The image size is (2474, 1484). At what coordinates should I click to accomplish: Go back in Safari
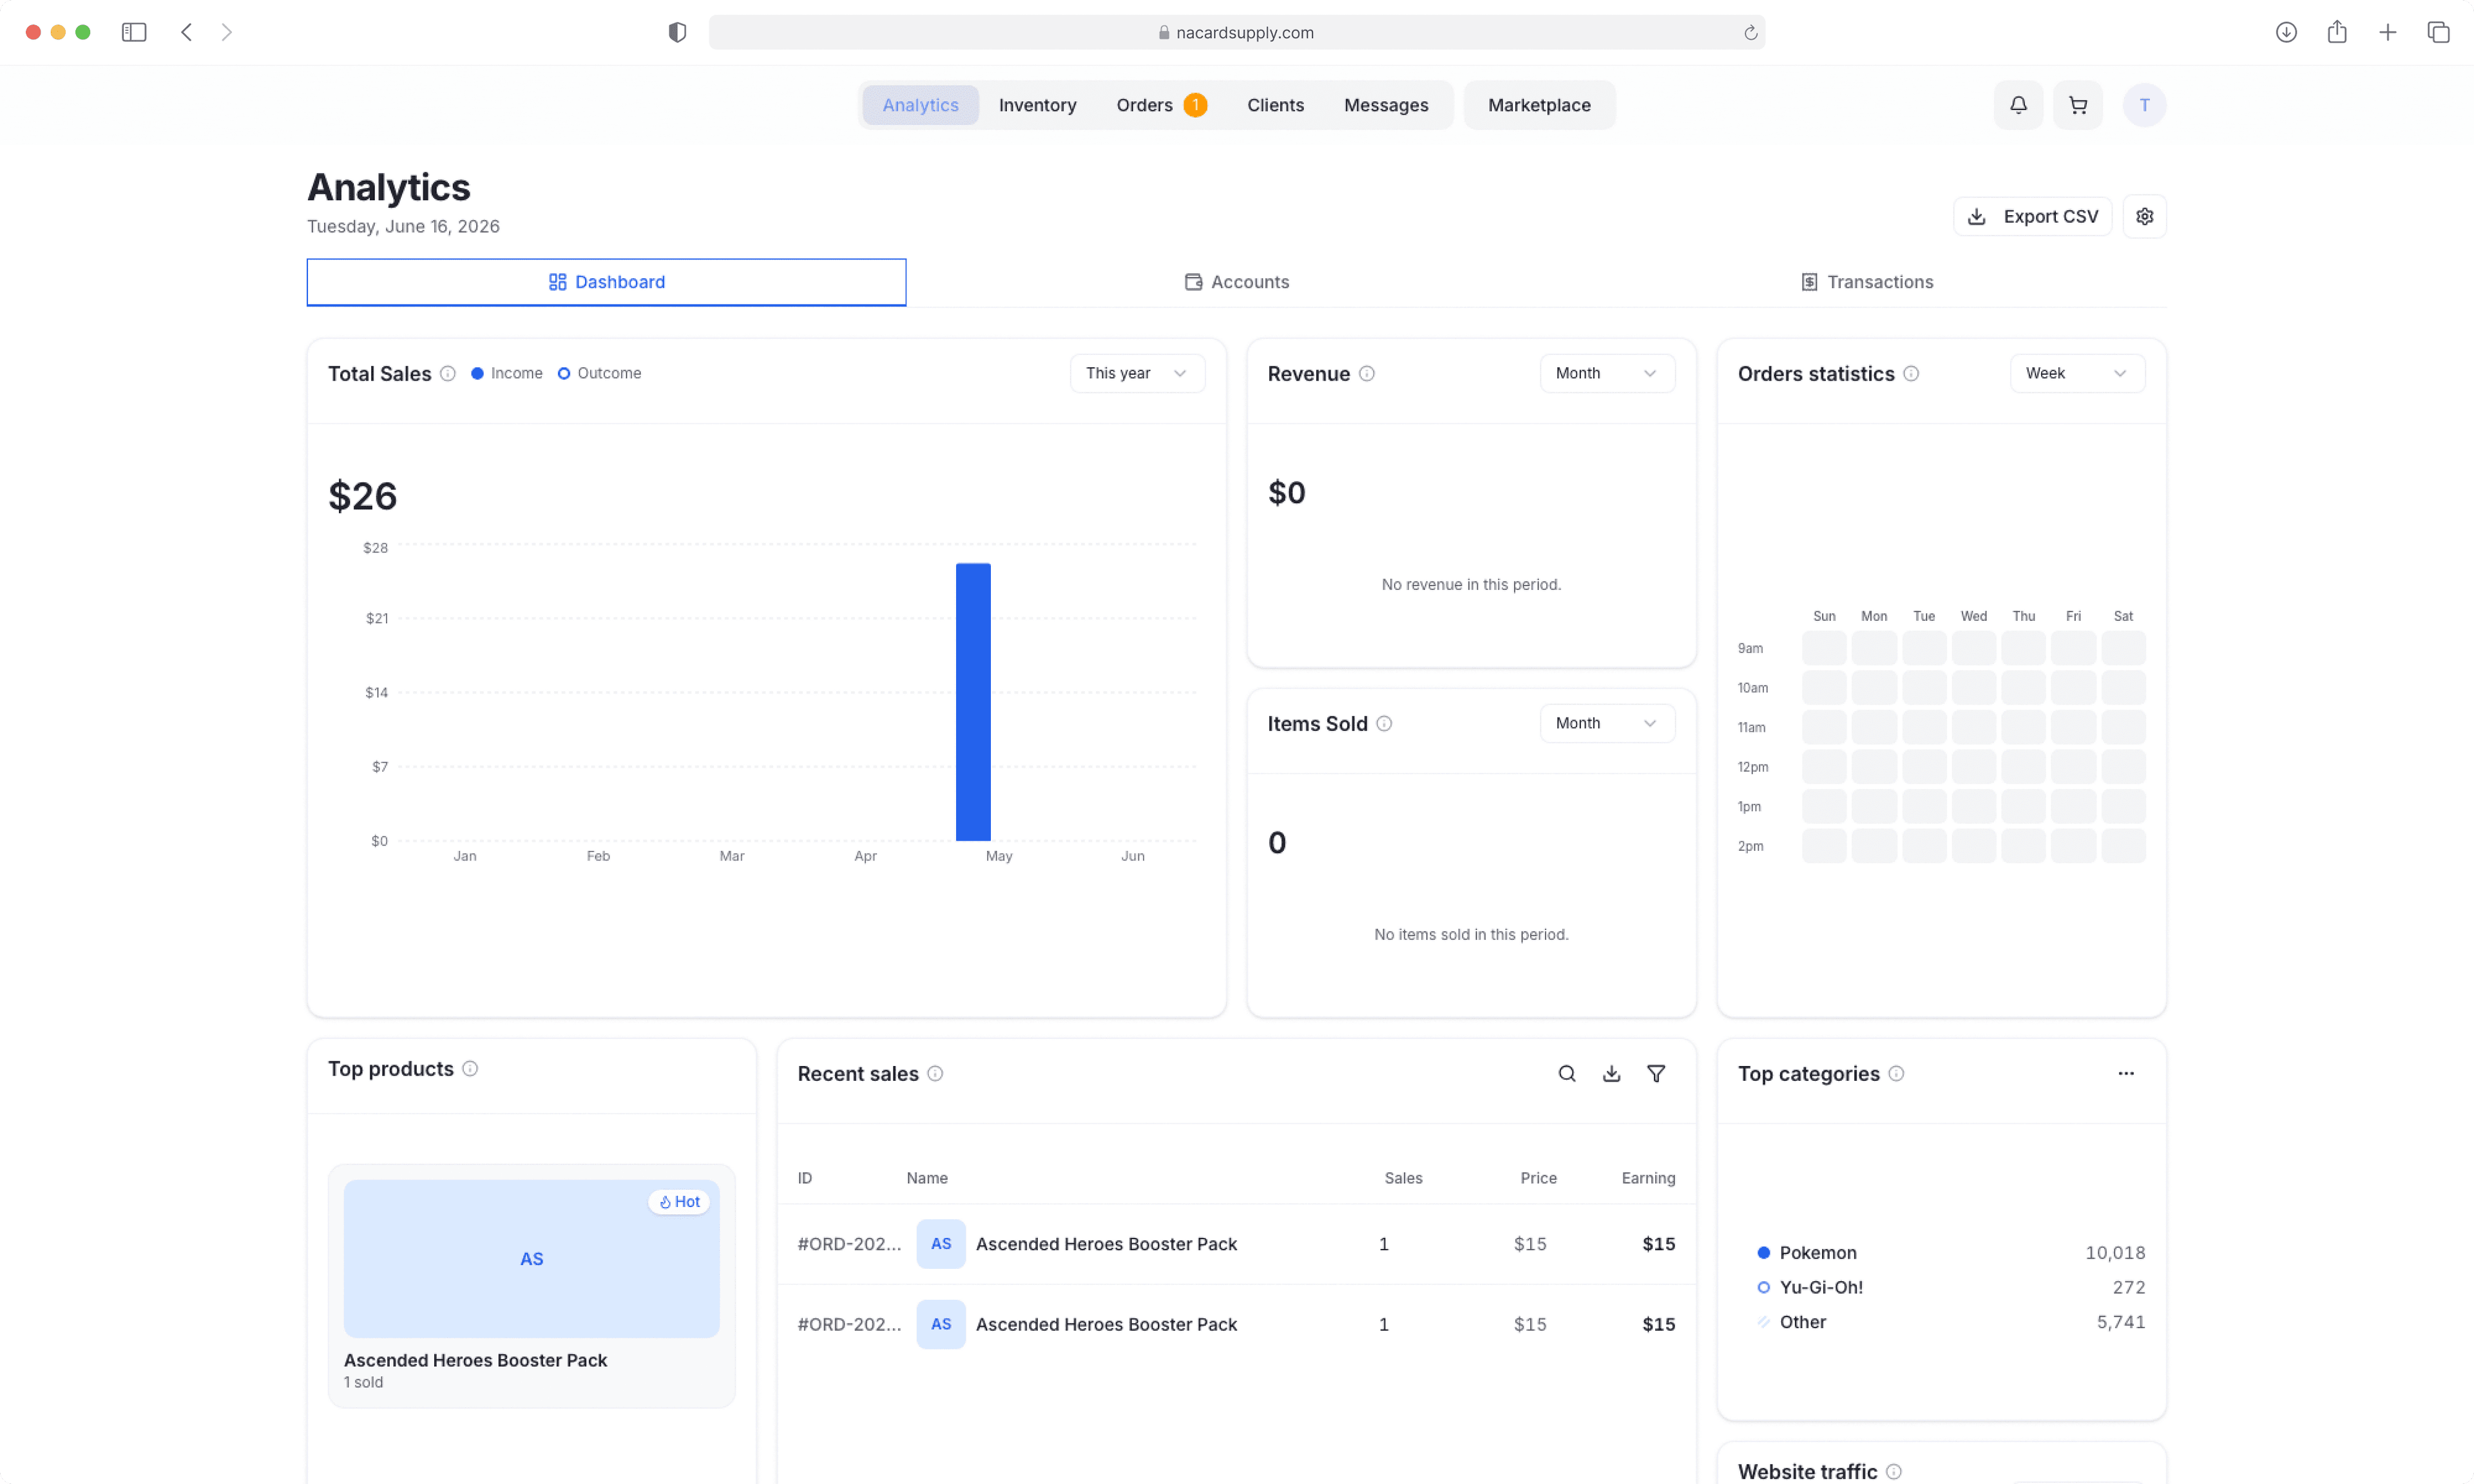click(x=186, y=32)
